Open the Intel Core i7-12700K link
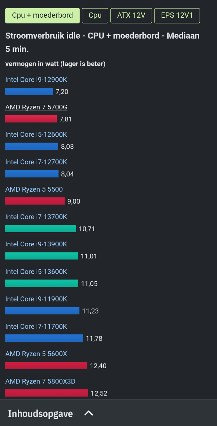The image size is (217, 426). point(36,162)
